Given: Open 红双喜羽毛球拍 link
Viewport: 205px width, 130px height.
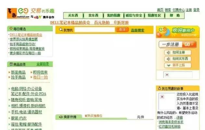Looking at the screenshot, I should click(170, 126).
